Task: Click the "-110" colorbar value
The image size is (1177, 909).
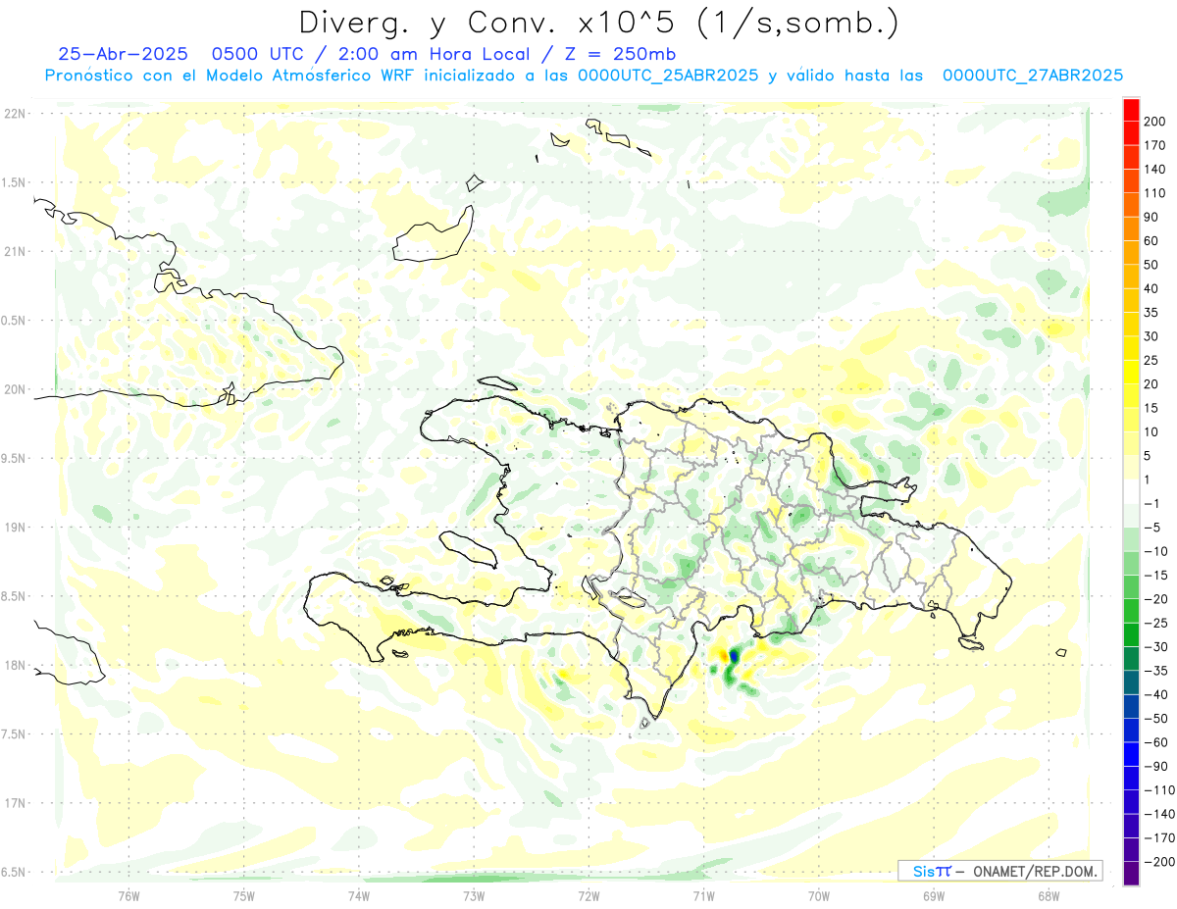Action: 1159,789
